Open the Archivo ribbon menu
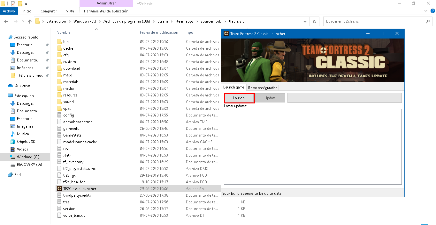The height and width of the screenshot is (225, 436). (x=9, y=11)
